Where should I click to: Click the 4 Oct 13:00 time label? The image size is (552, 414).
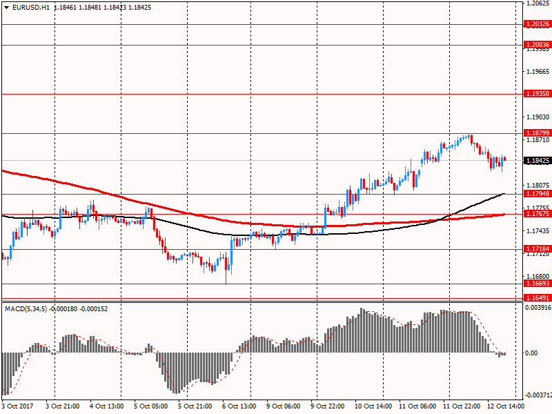point(107,406)
